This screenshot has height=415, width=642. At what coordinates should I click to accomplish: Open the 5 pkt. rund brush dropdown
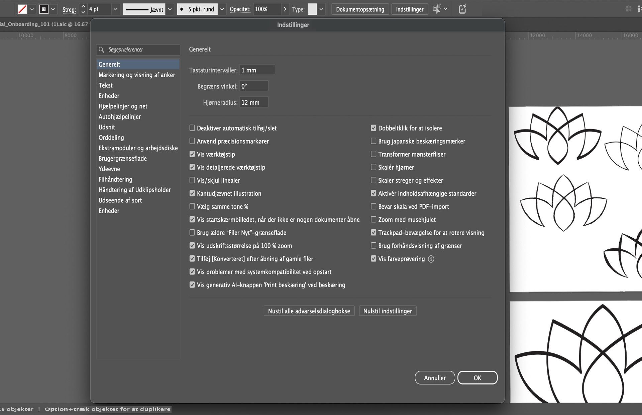(222, 9)
